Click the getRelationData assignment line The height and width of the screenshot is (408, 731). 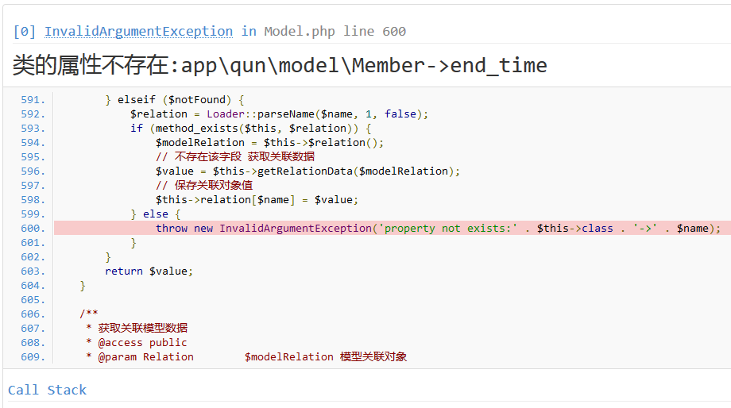(x=307, y=171)
